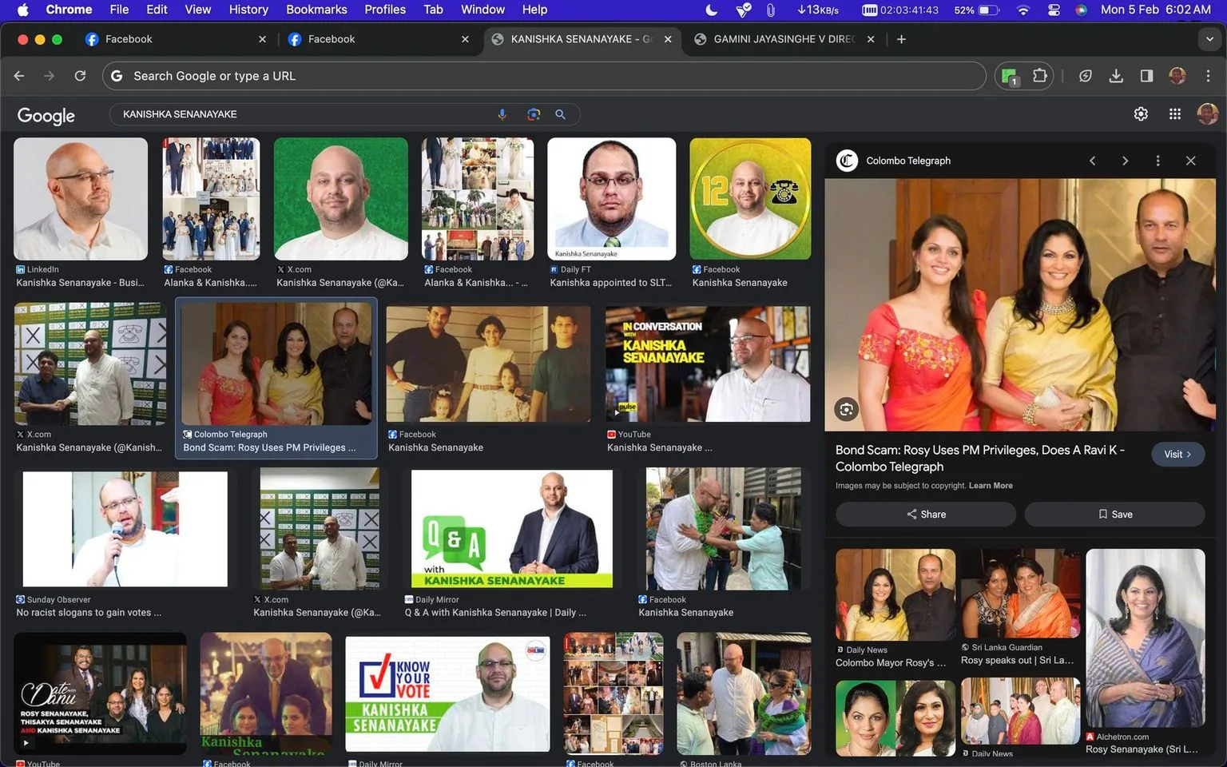
Task: Start a Google voice search with microphone
Action: tap(502, 114)
